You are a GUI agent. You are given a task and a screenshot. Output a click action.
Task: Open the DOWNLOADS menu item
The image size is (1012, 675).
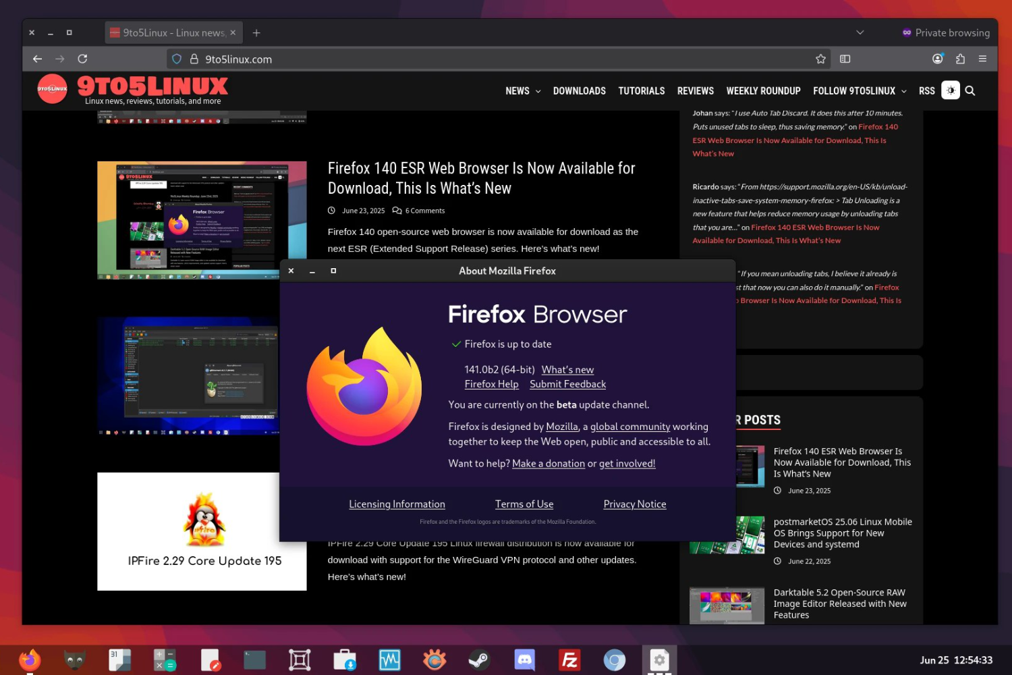pos(580,91)
